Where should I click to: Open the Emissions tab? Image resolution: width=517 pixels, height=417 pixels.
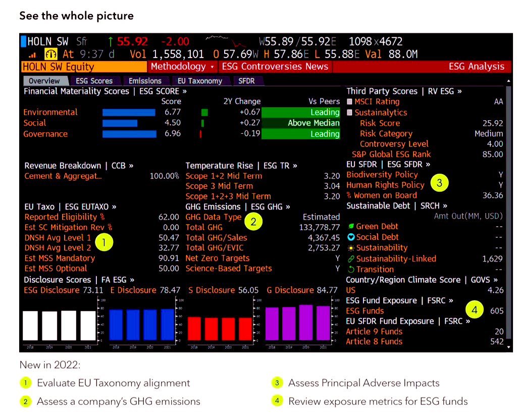click(145, 81)
